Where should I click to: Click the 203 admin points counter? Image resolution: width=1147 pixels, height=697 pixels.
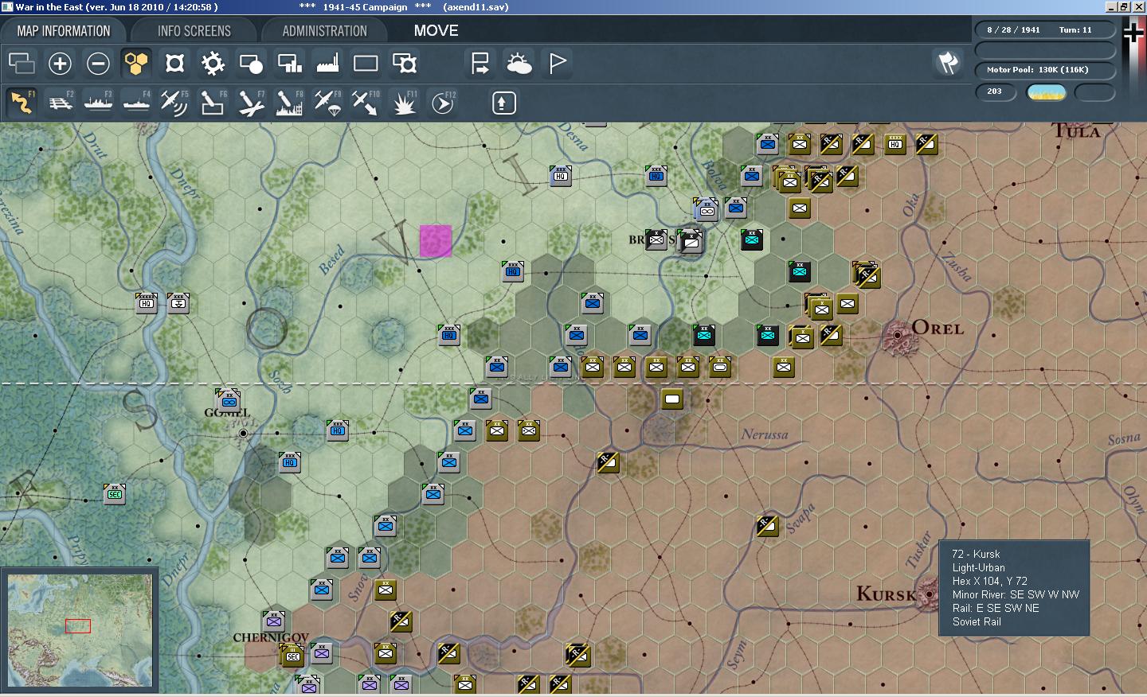[996, 92]
